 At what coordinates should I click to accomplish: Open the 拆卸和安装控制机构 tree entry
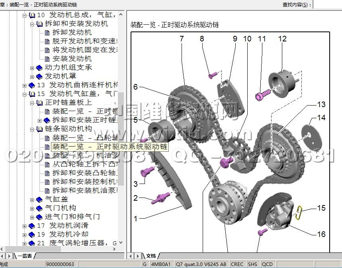click(x=85, y=182)
